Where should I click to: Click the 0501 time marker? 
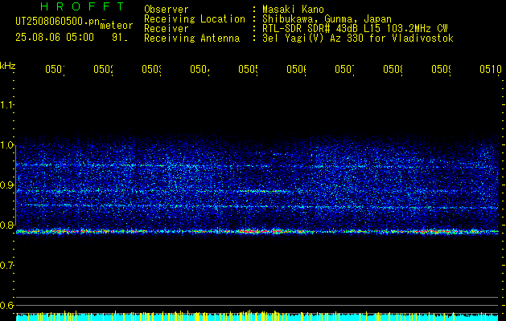pyautogui.click(x=55, y=69)
